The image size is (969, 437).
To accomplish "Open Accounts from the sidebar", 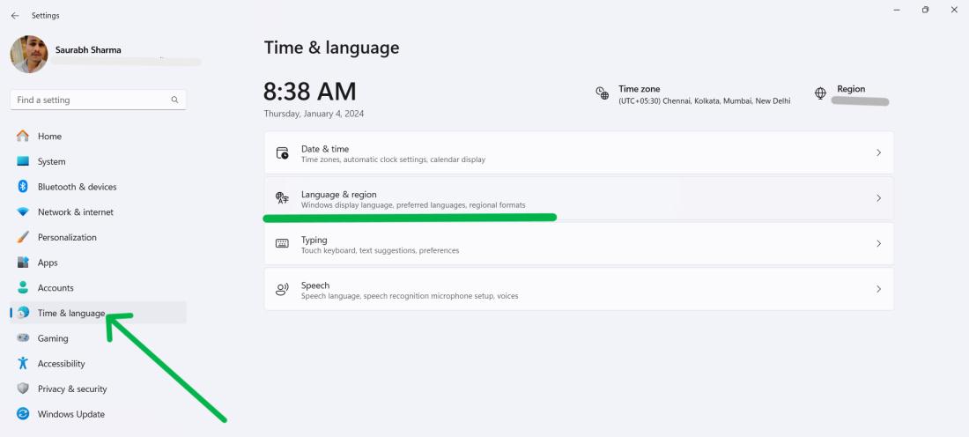I will tap(55, 288).
